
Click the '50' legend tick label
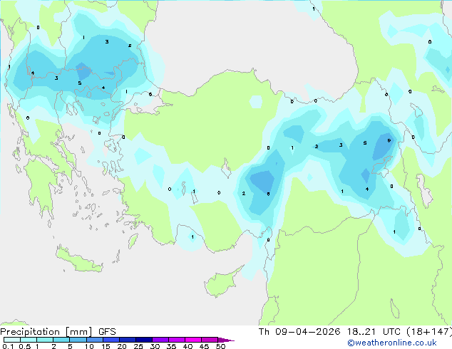click(220, 346)
